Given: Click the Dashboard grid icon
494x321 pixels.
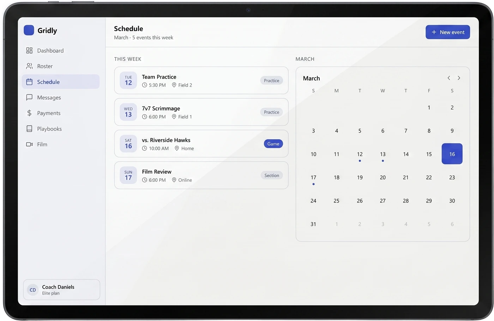Looking at the screenshot, I should [29, 50].
